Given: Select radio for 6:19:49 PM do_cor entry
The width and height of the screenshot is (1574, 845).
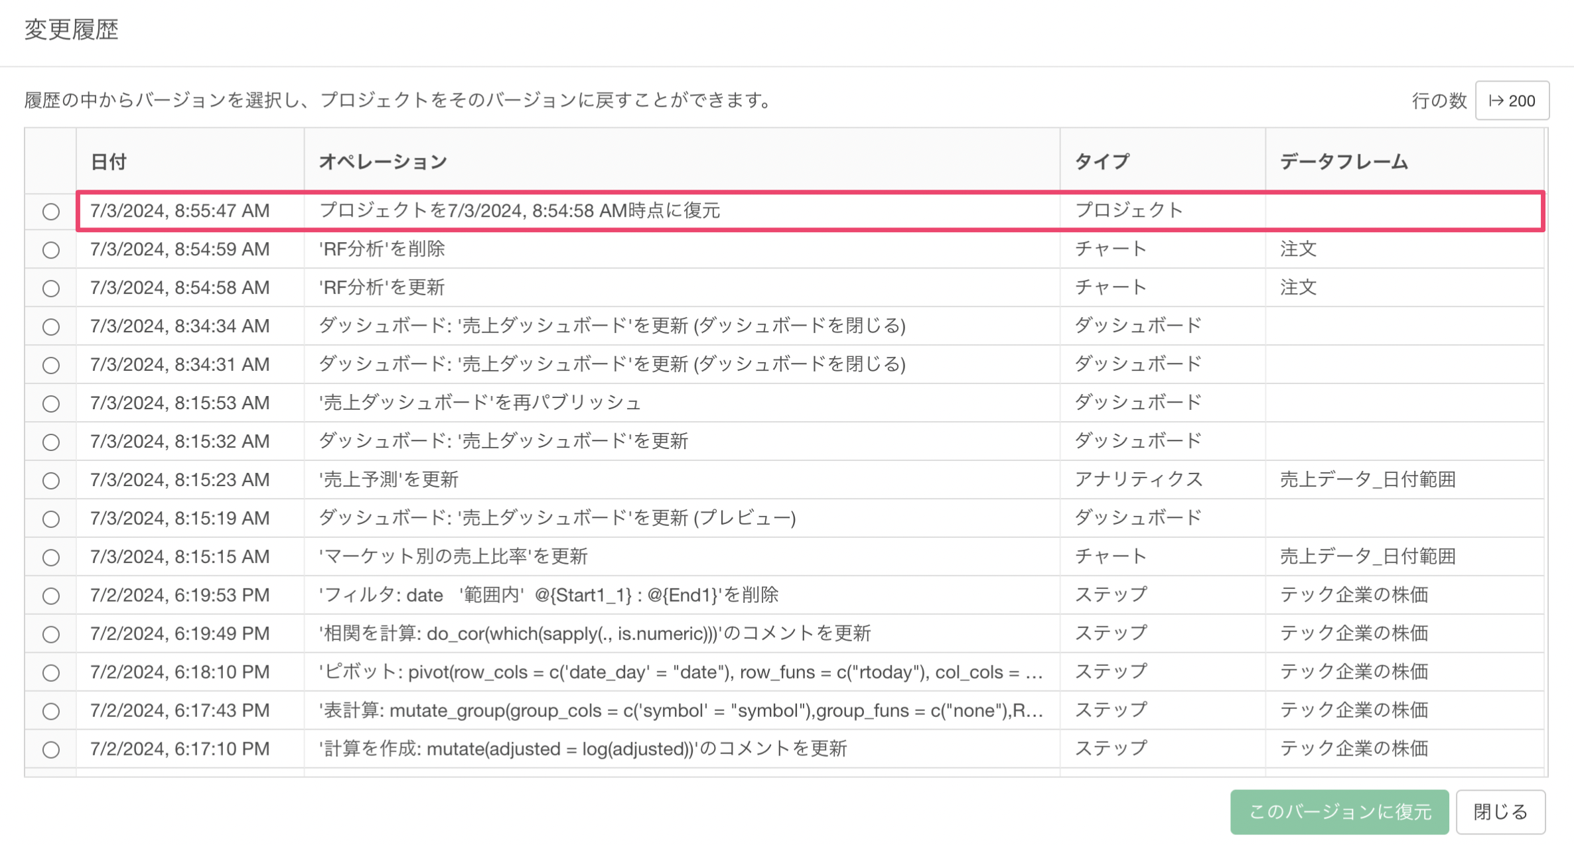Looking at the screenshot, I should 51,635.
